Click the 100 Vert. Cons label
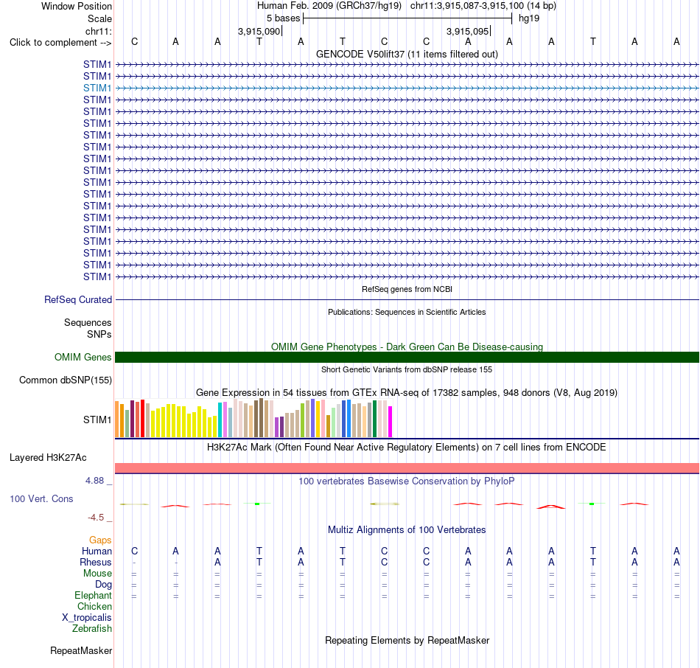Viewport: 700px width, 668px height. [41, 498]
